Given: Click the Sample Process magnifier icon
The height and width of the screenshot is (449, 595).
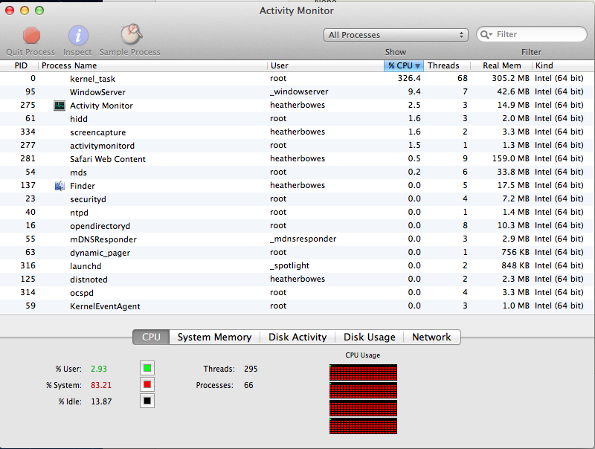Looking at the screenshot, I should coord(132,34).
